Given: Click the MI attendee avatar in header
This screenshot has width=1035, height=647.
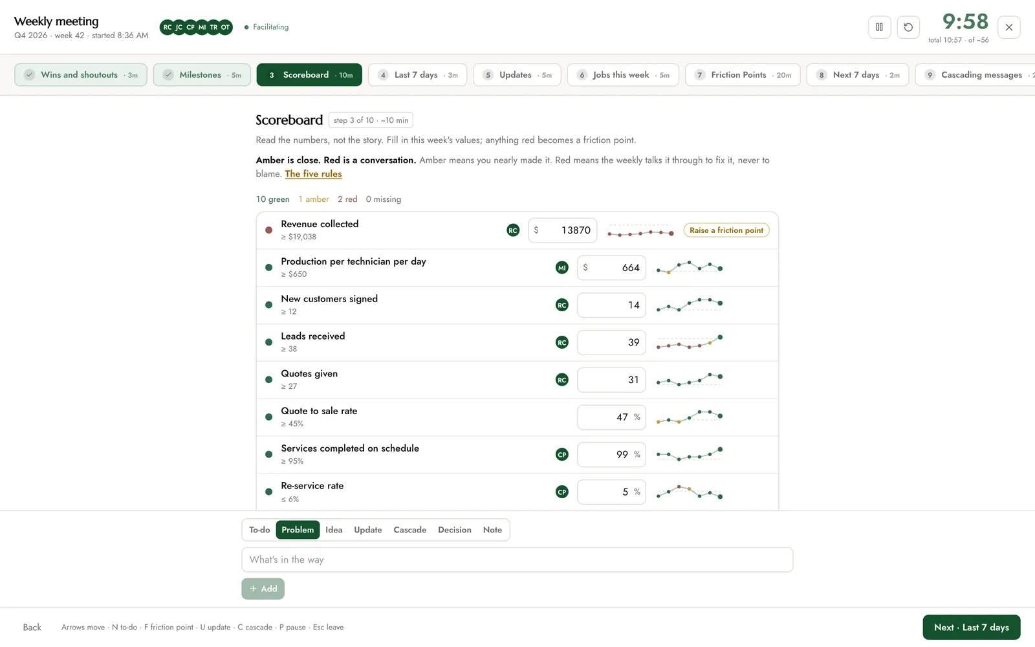Looking at the screenshot, I should click(202, 27).
